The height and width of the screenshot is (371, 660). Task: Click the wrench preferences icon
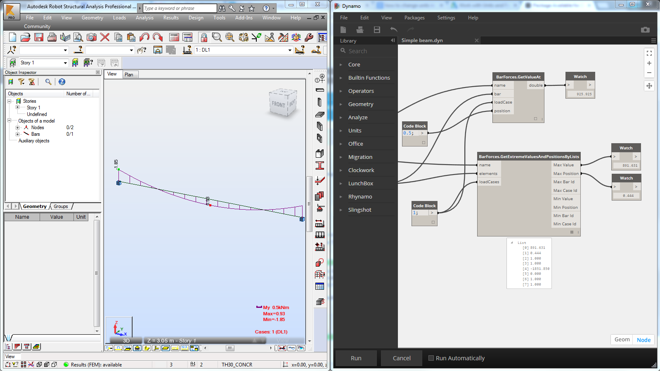coord(309,37)
